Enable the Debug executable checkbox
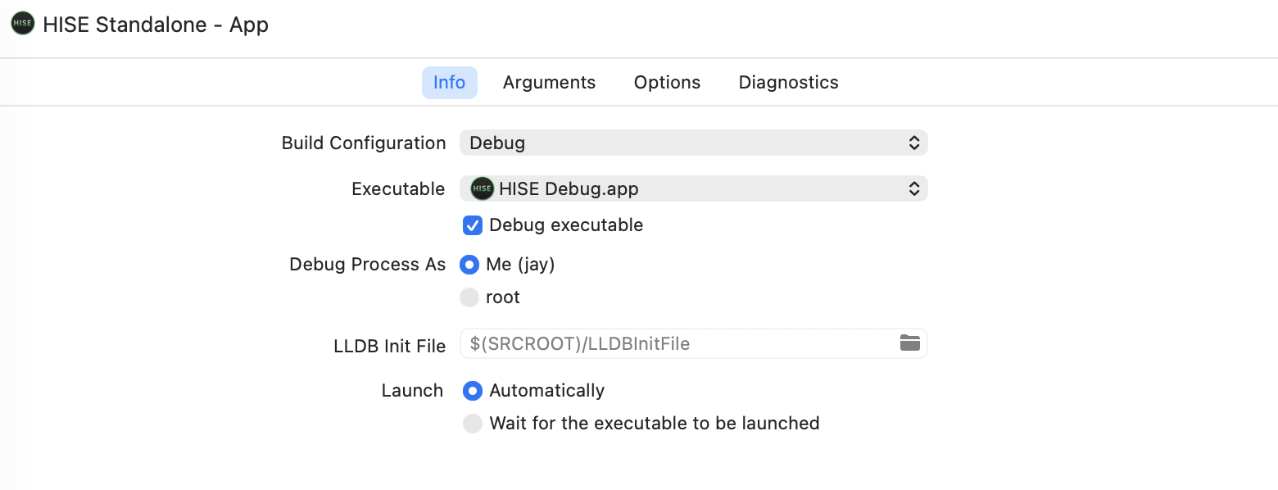Viewport: 1278px width, 490px height. coord(472,225)
